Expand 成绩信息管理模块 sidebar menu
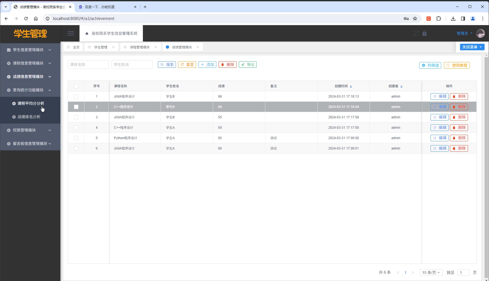 point(30,77)
